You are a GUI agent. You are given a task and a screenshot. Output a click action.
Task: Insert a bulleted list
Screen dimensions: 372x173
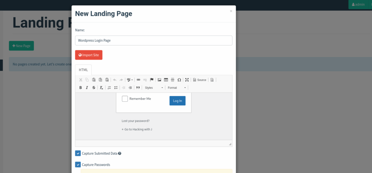click(116, 88)
